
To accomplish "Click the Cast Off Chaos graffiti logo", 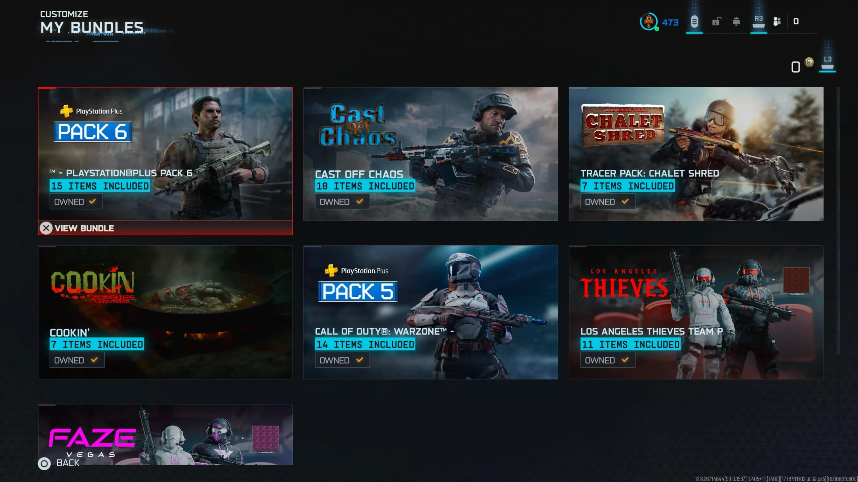I will click(358, 126).
